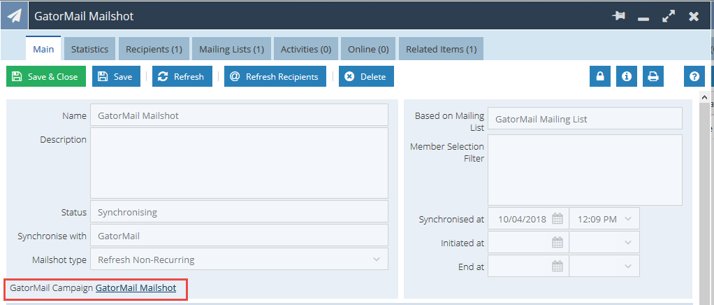Expand the Mailshot type dropdown
The width and height of the screenshot is (714, 305).
[376, 260]
